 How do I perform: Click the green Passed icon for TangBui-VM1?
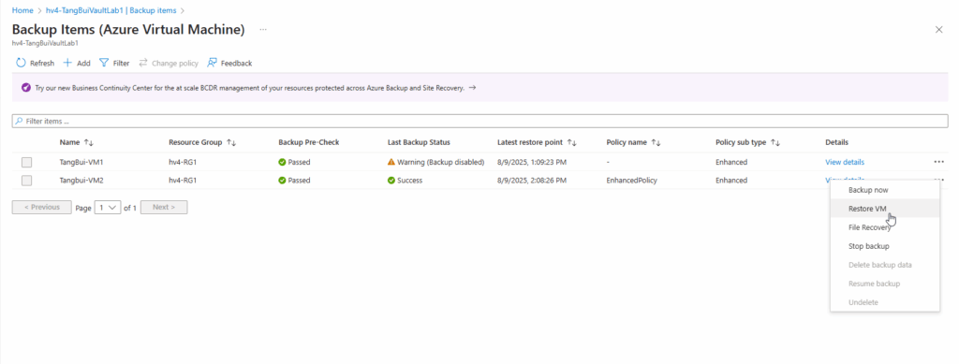282,163
